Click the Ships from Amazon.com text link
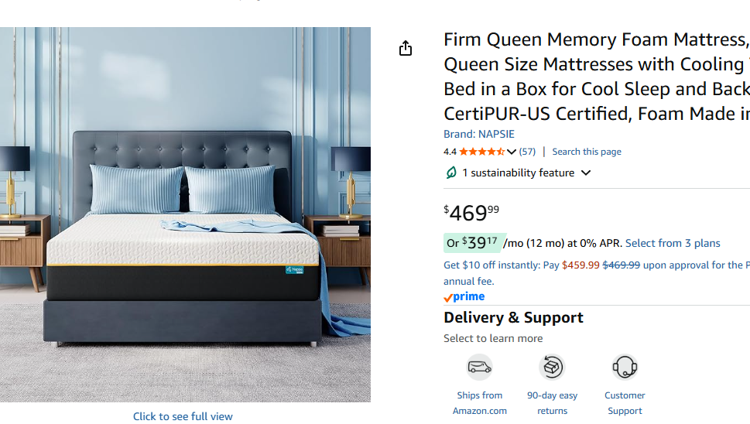Image resolution: width=750 pixels, height=424 pixels. click(480, 403)
